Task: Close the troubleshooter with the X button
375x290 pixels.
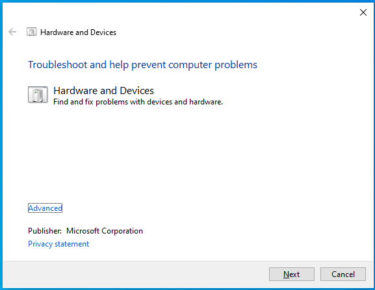Action: click(363, 12)
